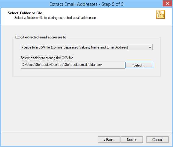Click the Comma Separated Values text in combo
The width and height of the screenshot is (173, 147).
tap(70, 47)
